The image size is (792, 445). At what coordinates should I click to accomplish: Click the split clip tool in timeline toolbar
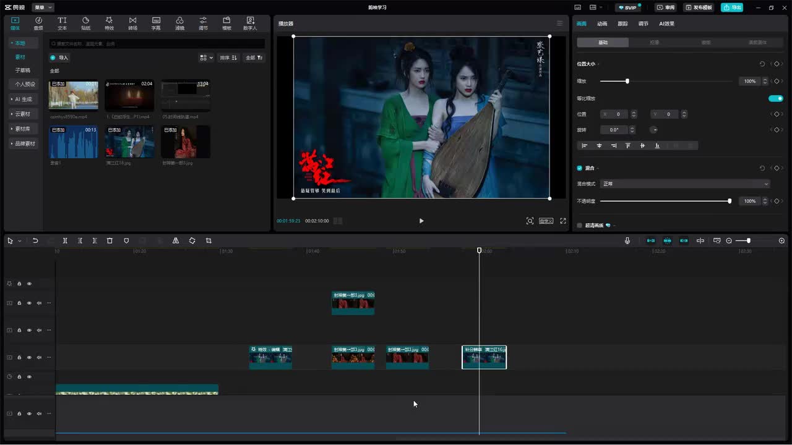pos(65,240)
